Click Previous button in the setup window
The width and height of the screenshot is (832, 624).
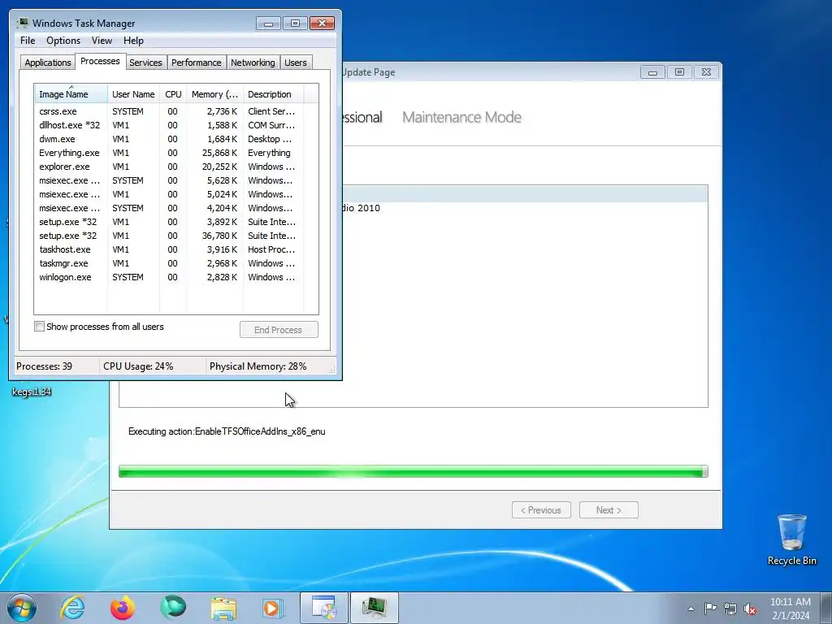(x=541, y=510)
